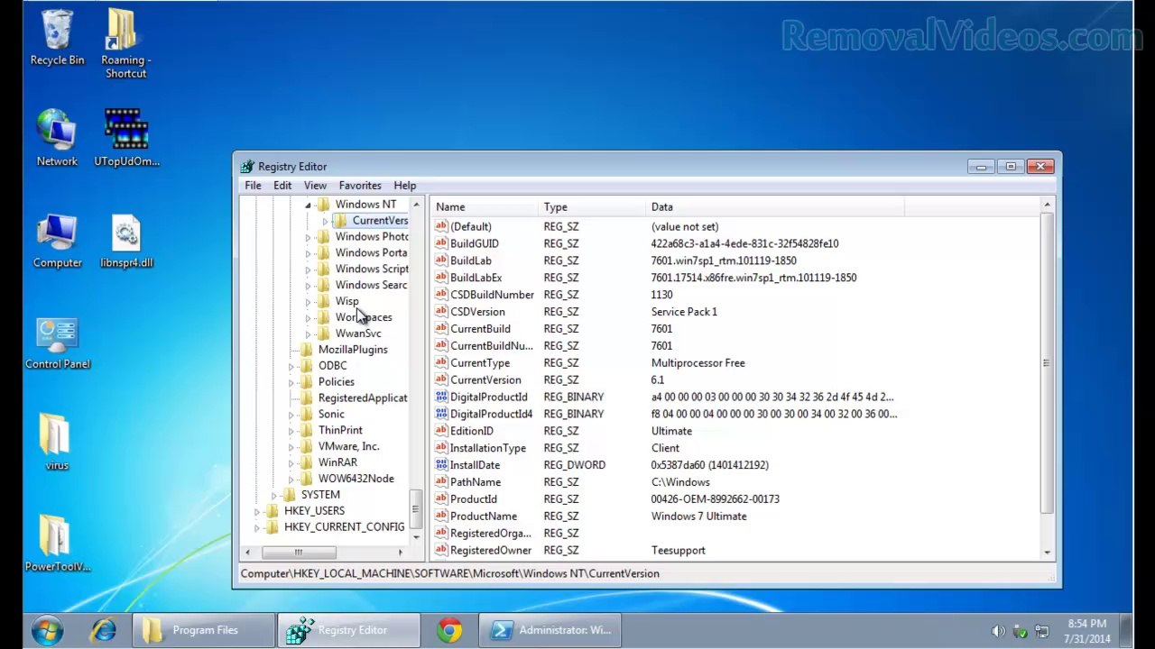Click the network tray icon
1155x649 pixels.
[x=1042, y=631]
